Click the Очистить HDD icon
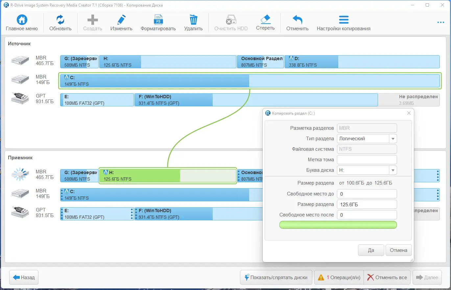 coord(231,20)
